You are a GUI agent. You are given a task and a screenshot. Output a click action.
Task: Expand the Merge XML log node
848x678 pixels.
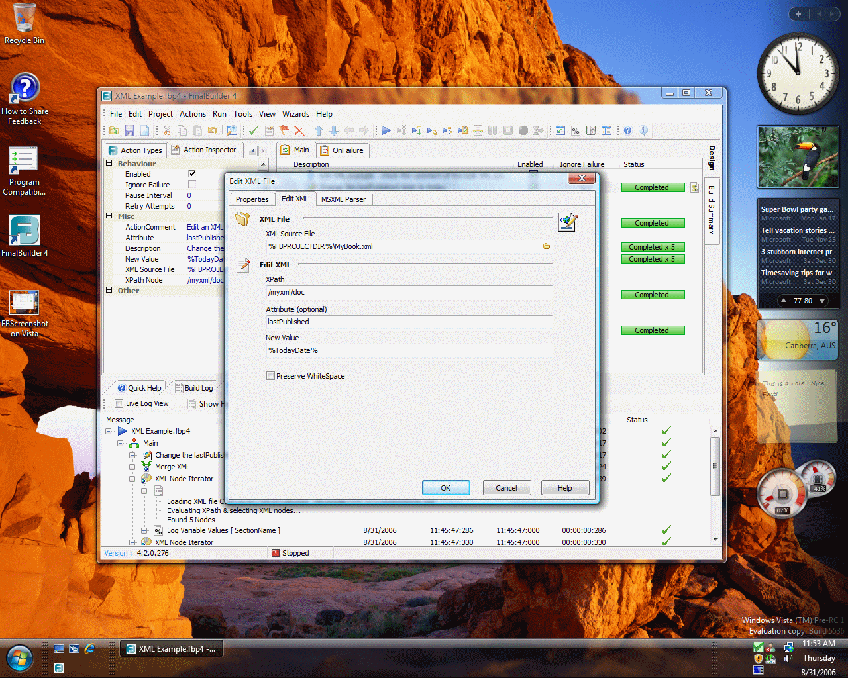[x=132, y=467]
